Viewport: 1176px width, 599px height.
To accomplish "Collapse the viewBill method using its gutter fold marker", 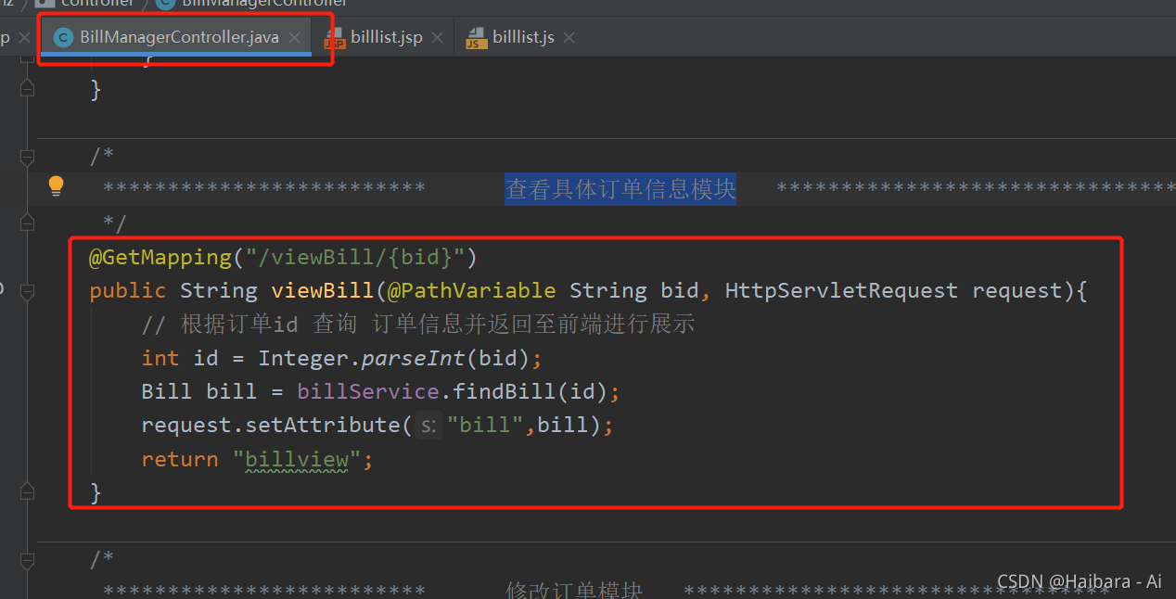I will click(27, 291).
